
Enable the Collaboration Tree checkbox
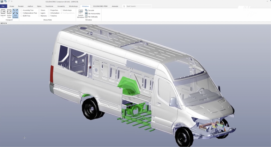point(22,13)
